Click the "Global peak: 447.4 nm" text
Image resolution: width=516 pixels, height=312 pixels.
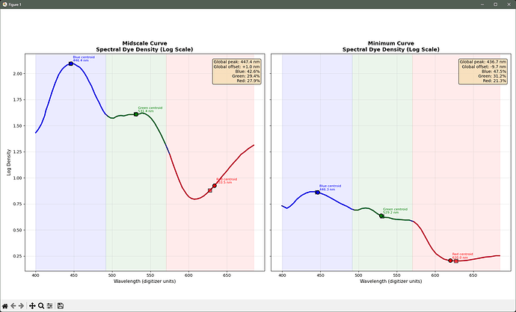tap(236, 62)
